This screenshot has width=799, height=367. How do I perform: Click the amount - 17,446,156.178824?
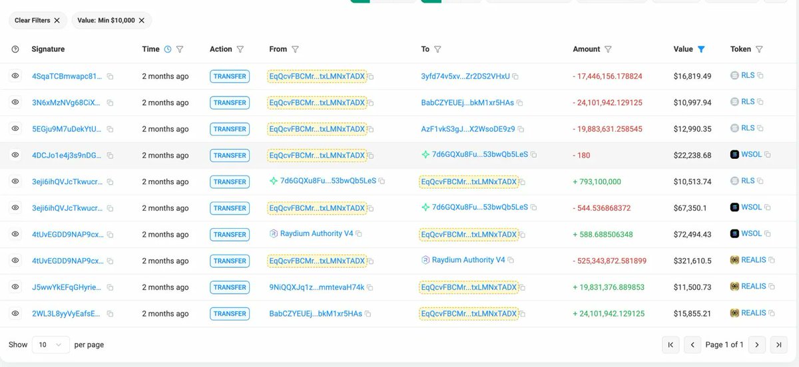coord(607,76)
